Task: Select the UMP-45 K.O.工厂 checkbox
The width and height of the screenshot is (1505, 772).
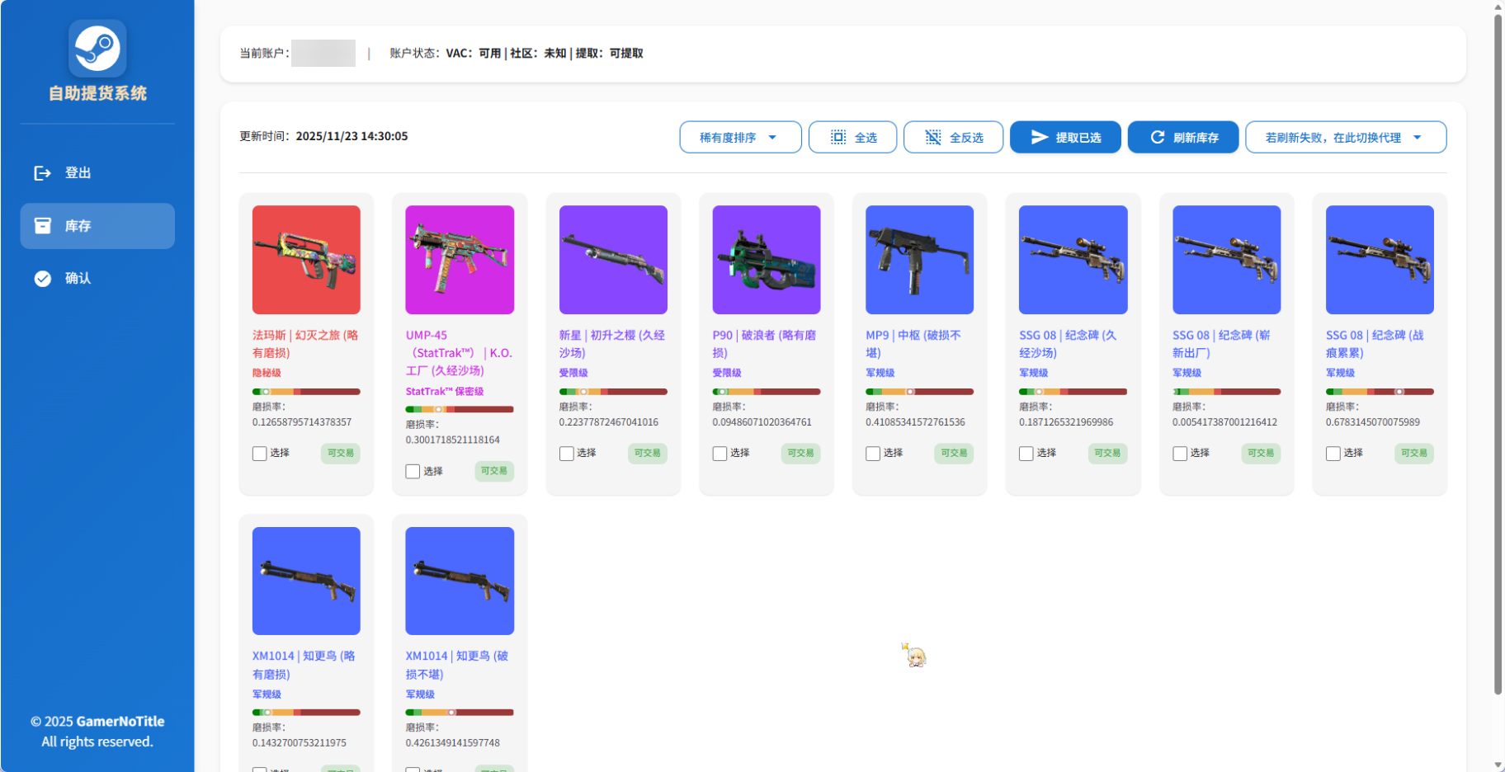Action: (413, 472)
